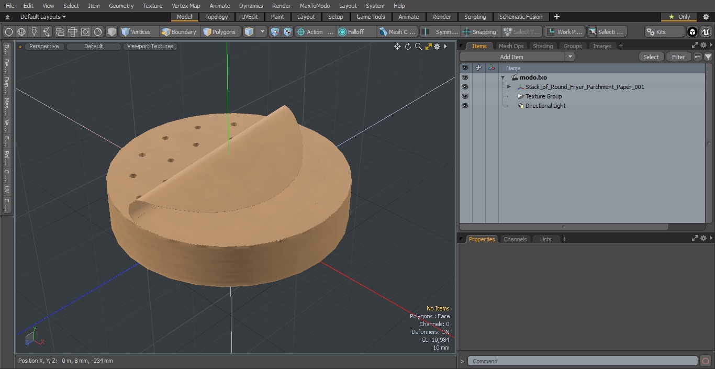The height and width of the screenshot is (369, 715).
Task: Click the viewport zoom magnifier icon
Action: 418,47
